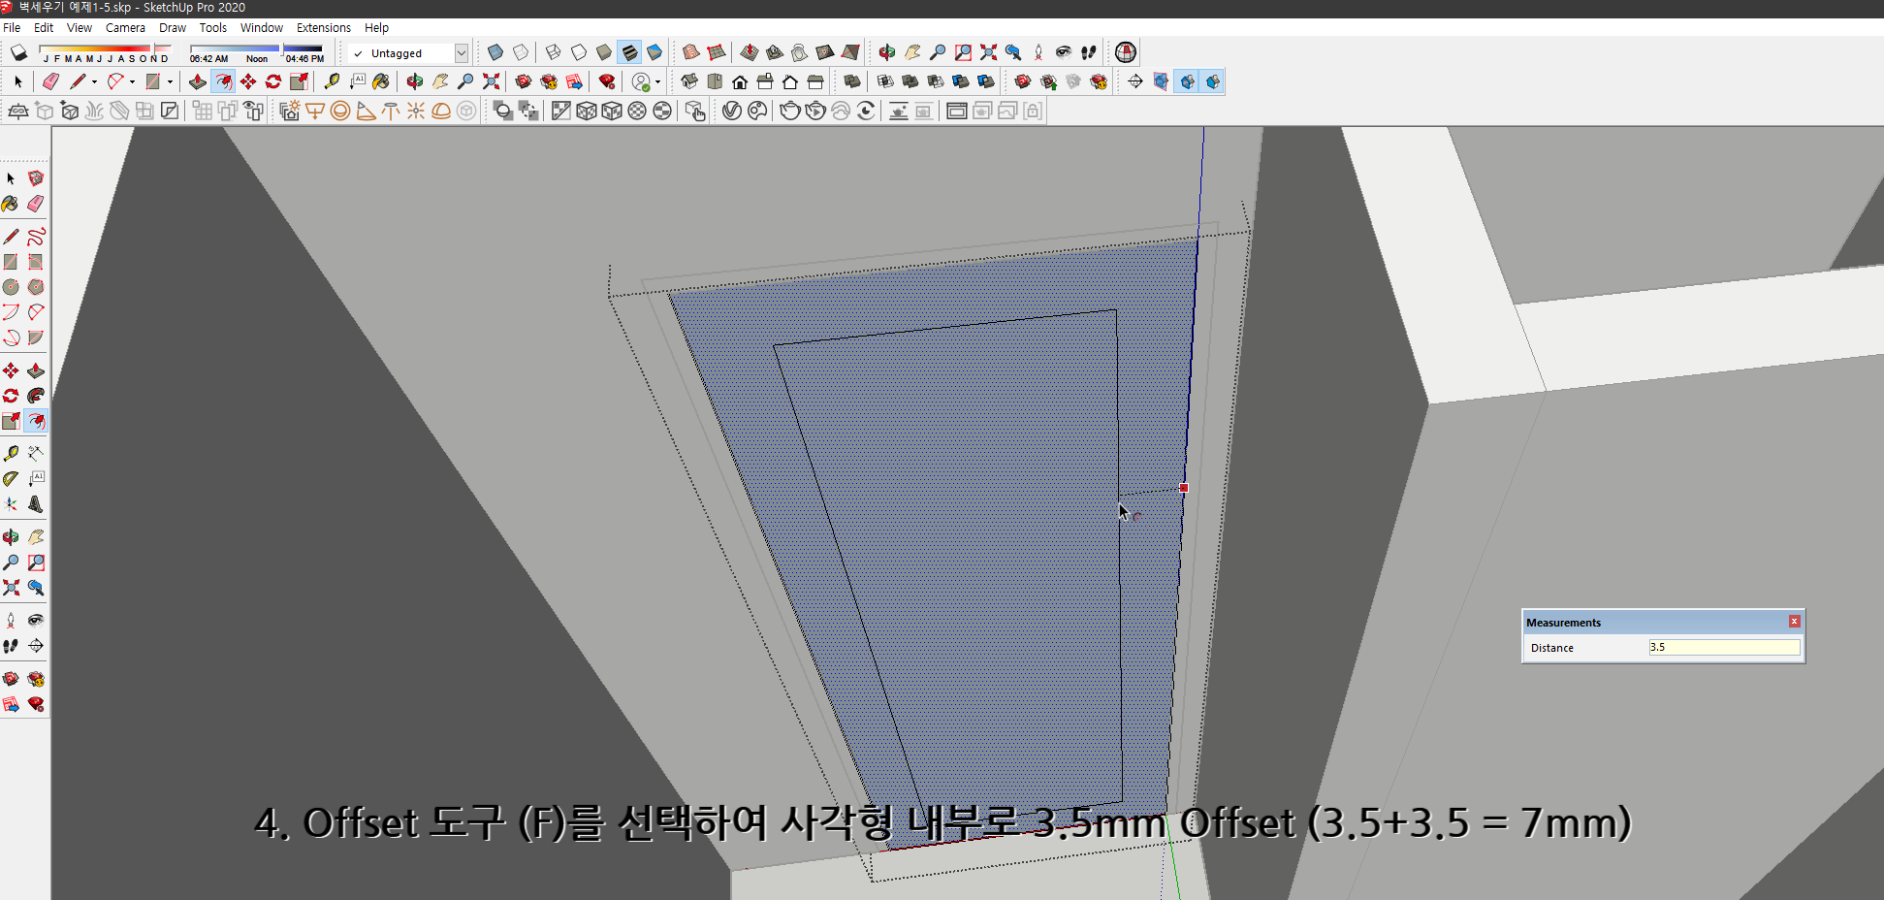Toggle Display Section Cuts
This screenshot has height=900, width=1884.
point(1187,81)
